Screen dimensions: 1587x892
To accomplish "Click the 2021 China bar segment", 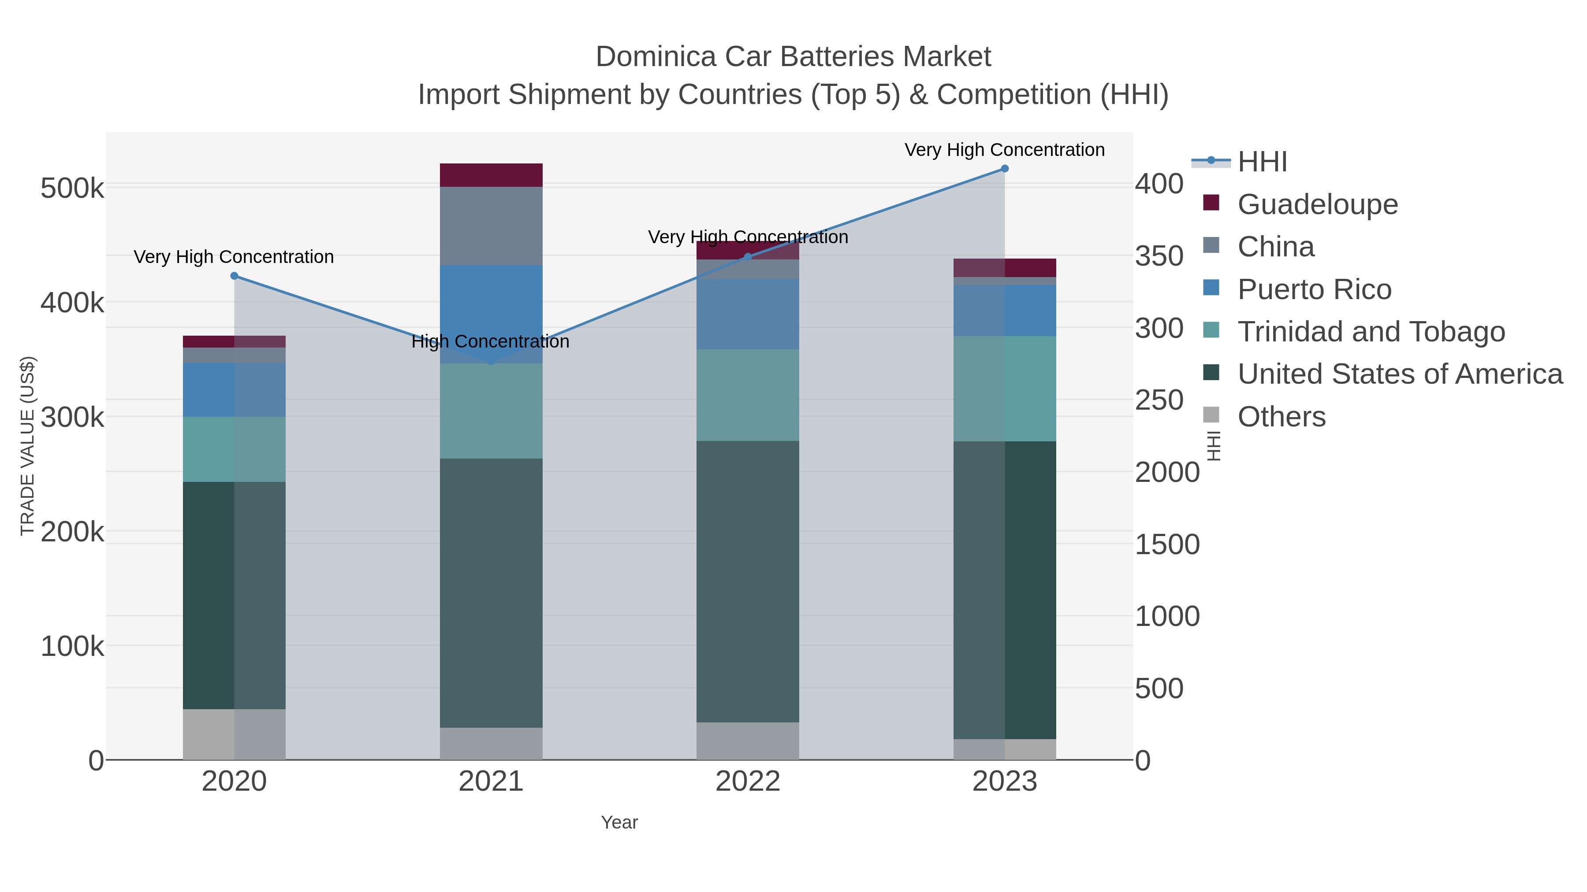I will (491, 226).
